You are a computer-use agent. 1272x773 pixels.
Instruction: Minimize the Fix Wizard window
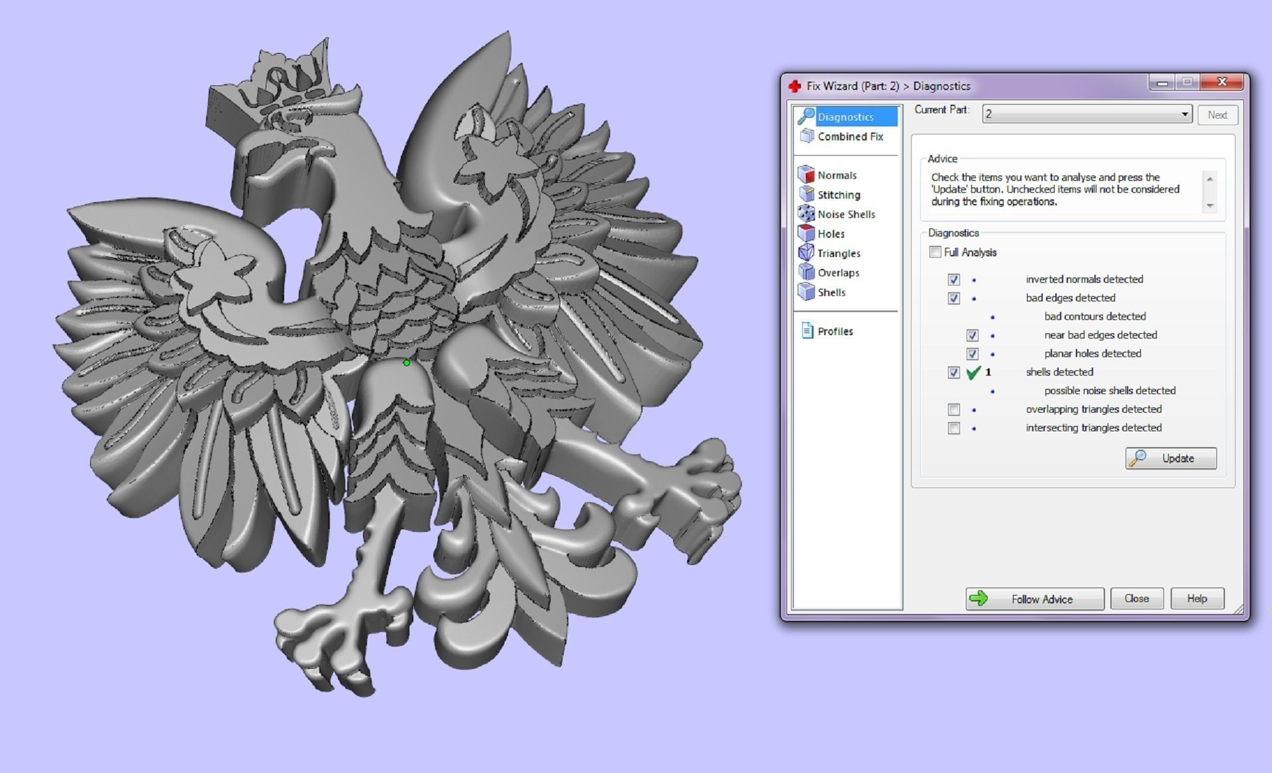point(1162,82)
